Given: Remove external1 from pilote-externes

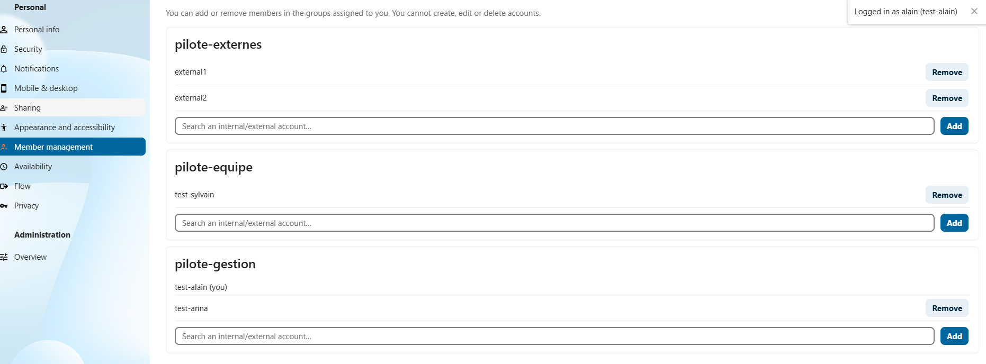Looking at the screenshot, I should pos(947,72).
